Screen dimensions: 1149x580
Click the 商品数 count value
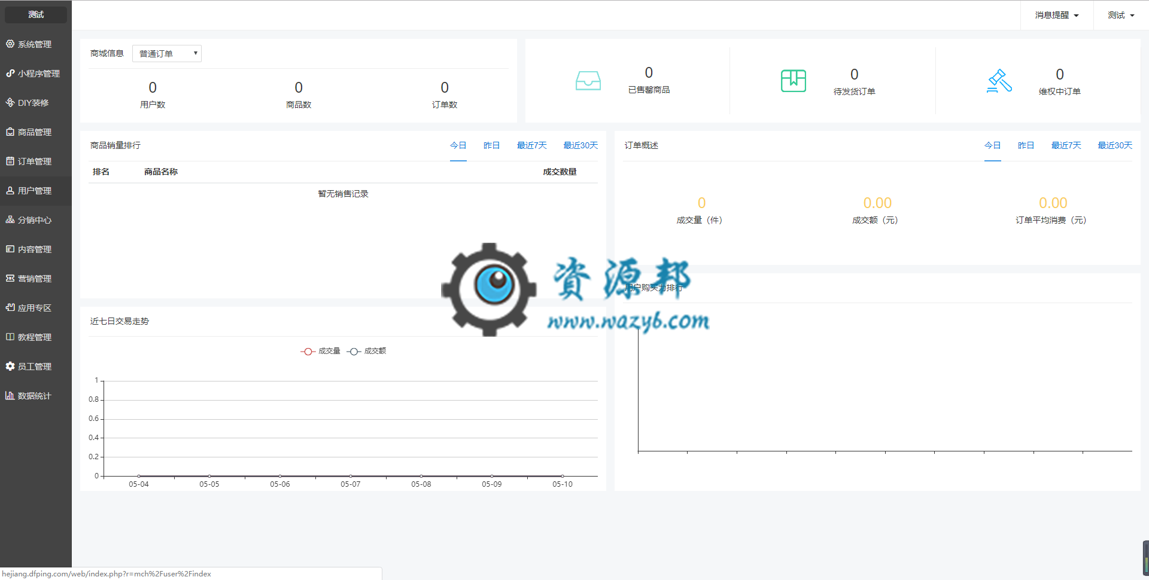coord(299,88)
